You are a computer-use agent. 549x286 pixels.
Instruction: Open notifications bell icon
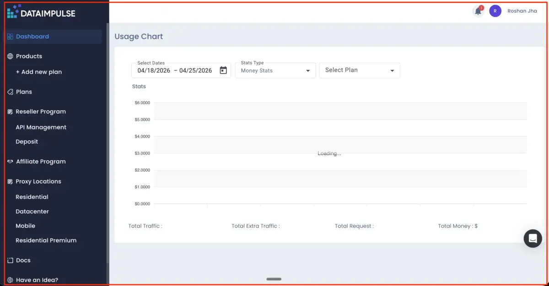478,11
